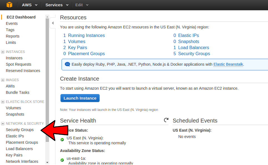Click the green check beside US East status

(62, 140)
